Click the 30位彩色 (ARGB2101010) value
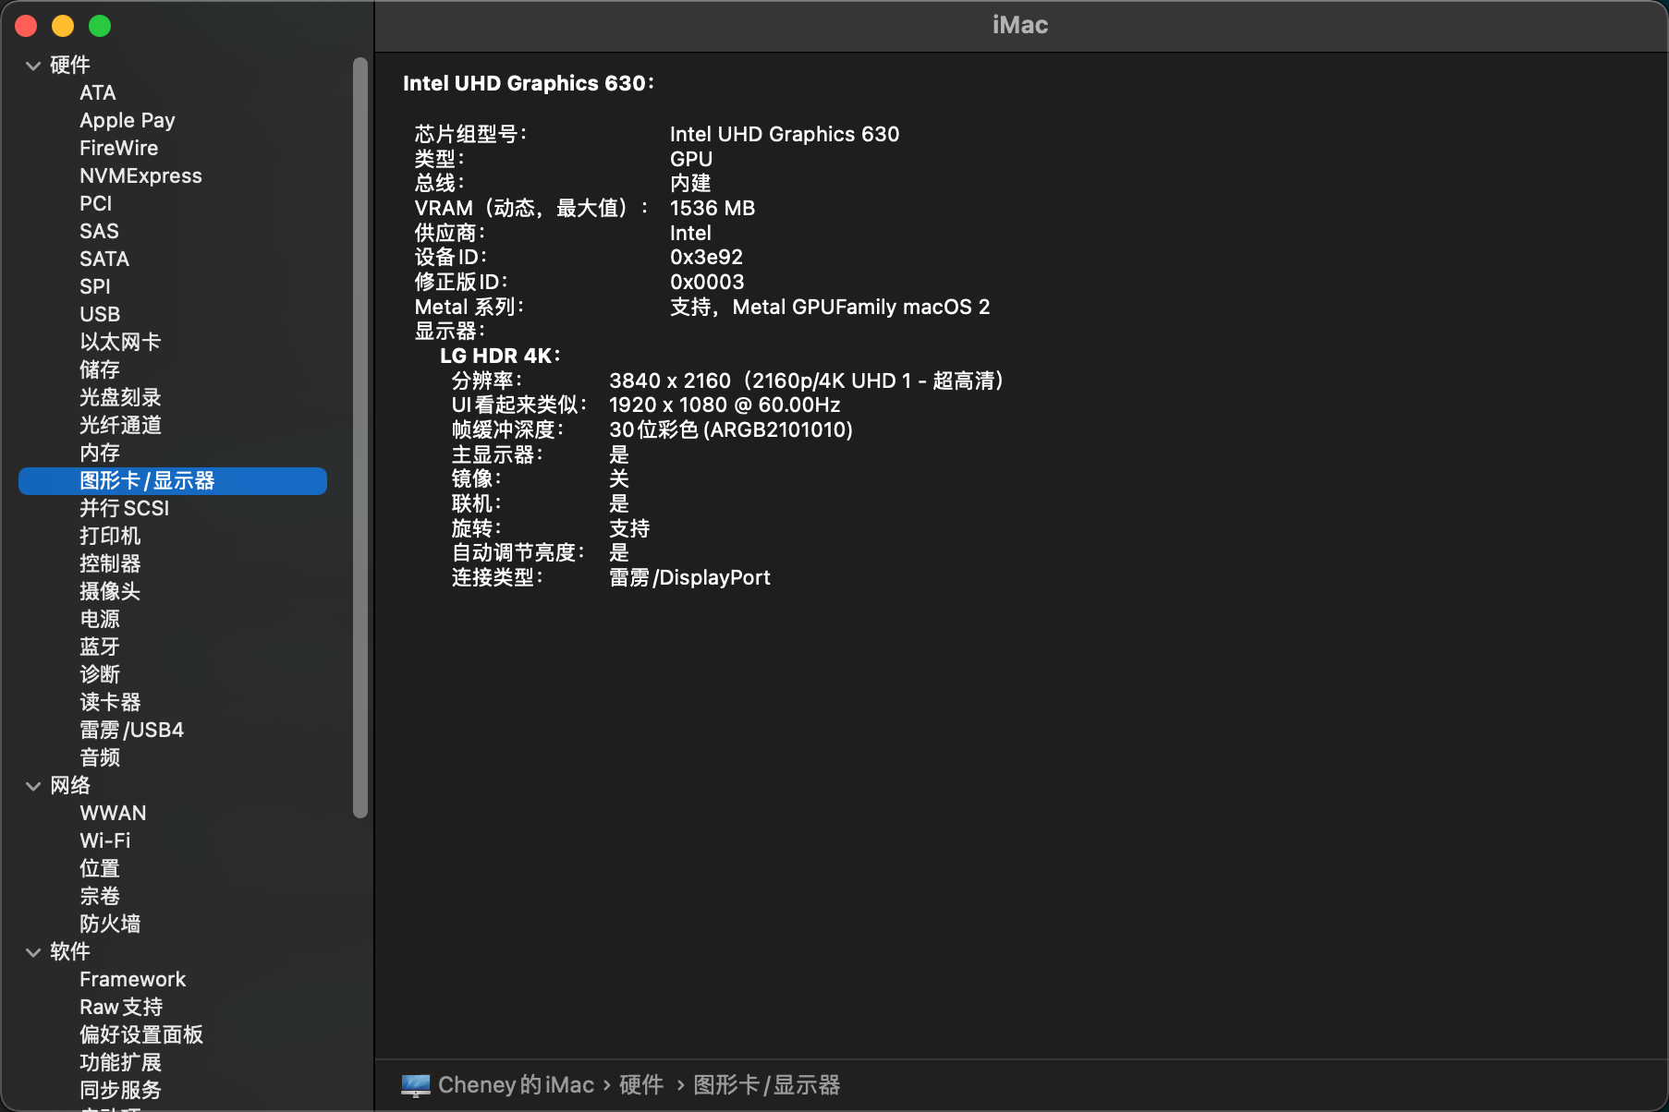The image size is (1669, 1112). [x=731, y=430]
